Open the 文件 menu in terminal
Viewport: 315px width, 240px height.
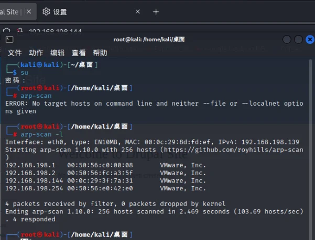tap(15, 53)
